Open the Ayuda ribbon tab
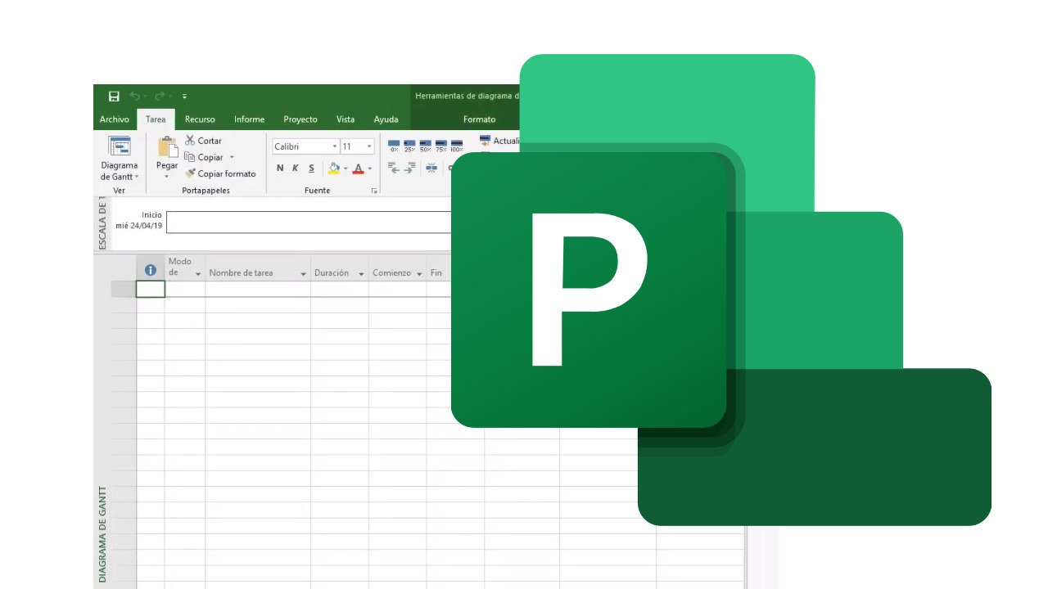This screenshot has width=1048, height=589. 386,119
